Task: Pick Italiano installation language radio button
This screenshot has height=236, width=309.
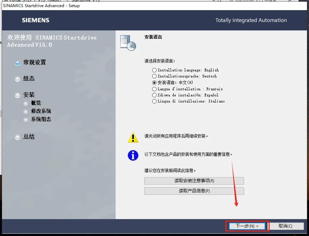Action: pos(154,101)
